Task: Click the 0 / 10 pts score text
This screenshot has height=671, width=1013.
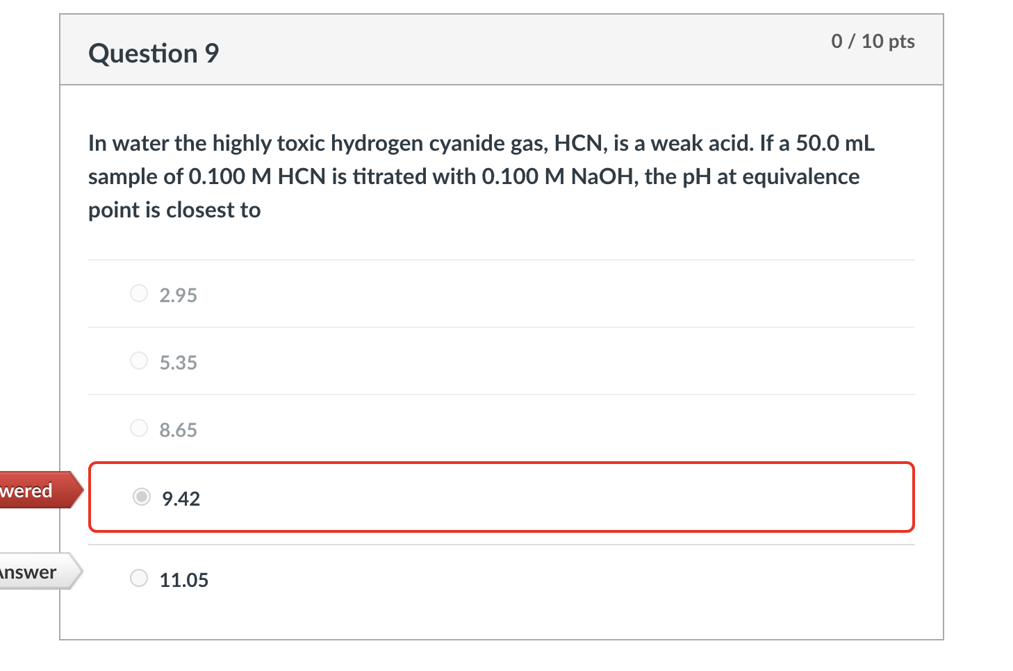Action: [x=873, y=41]
